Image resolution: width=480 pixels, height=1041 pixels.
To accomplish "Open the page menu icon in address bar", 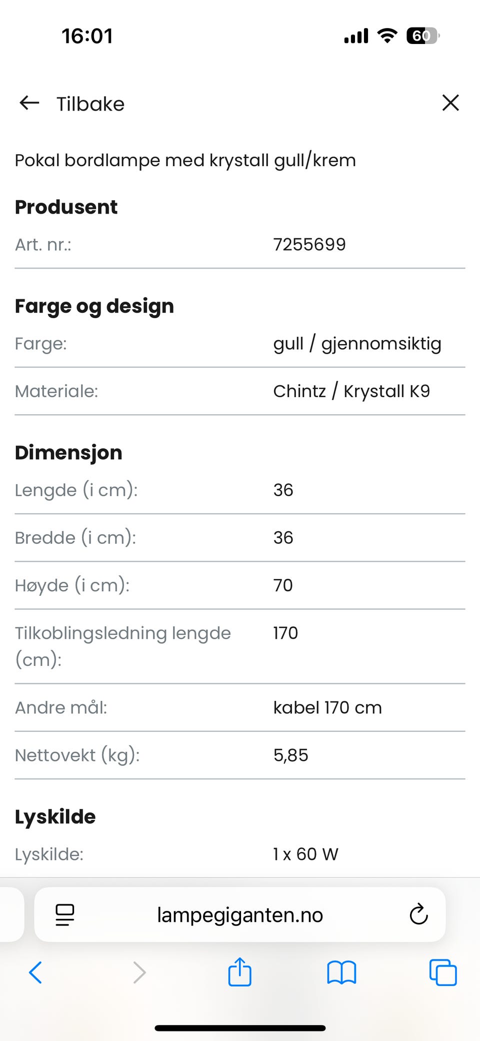I will coord(65,915).
